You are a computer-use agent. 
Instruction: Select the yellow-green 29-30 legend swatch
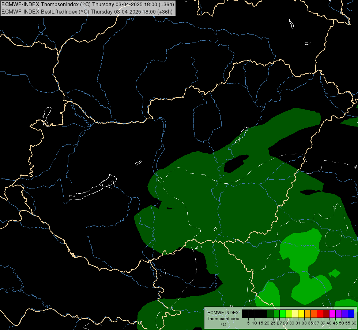point(289,313)
